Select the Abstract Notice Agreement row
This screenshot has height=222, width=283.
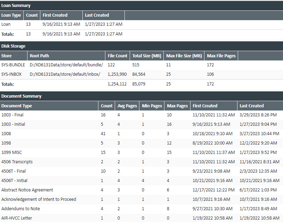click(x=27, y=190)
